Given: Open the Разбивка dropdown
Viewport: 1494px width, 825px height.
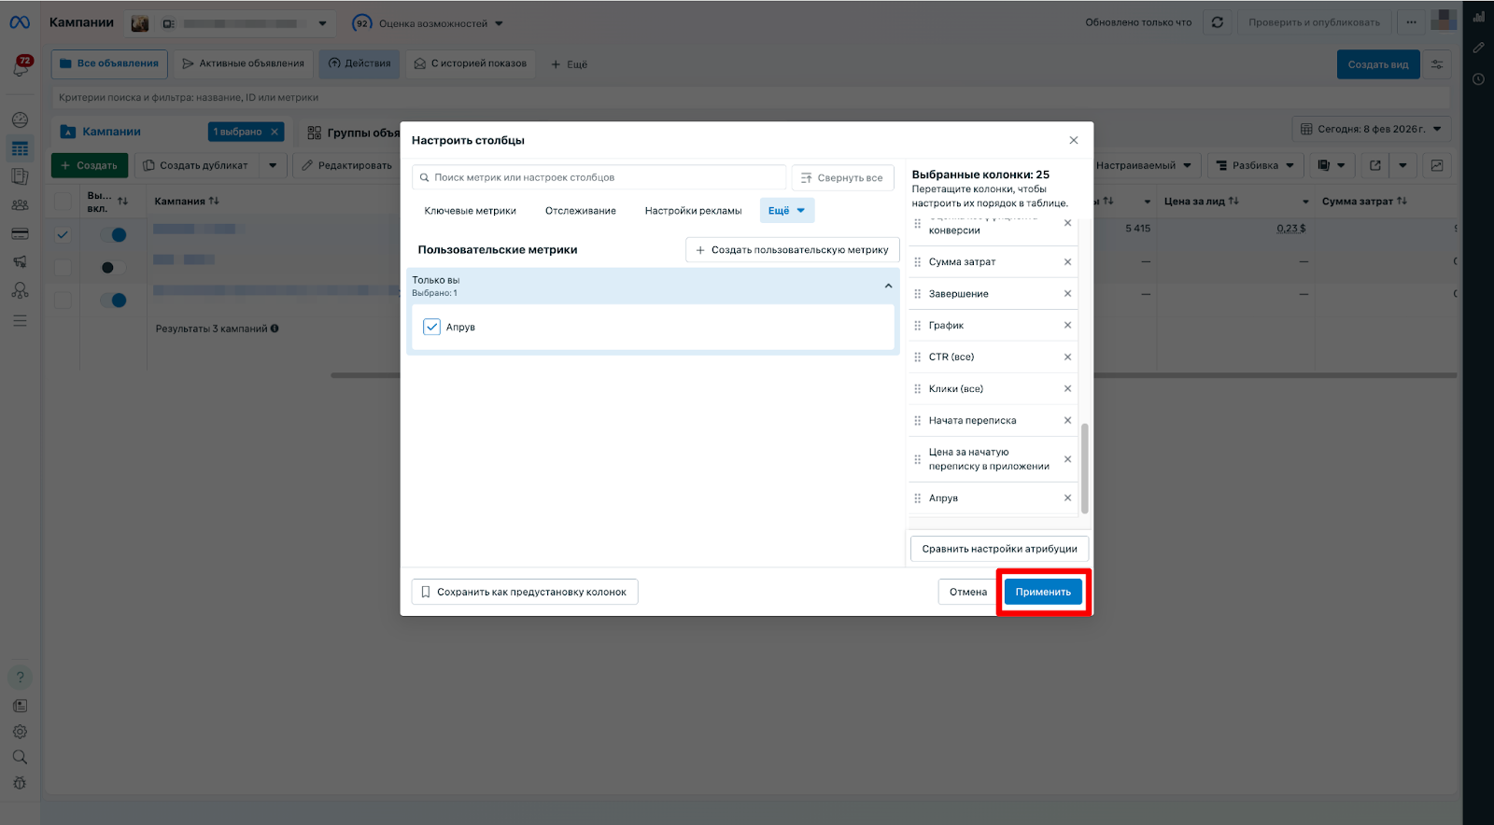Looking at the screenshot, I should click(x=1255, y=165).
